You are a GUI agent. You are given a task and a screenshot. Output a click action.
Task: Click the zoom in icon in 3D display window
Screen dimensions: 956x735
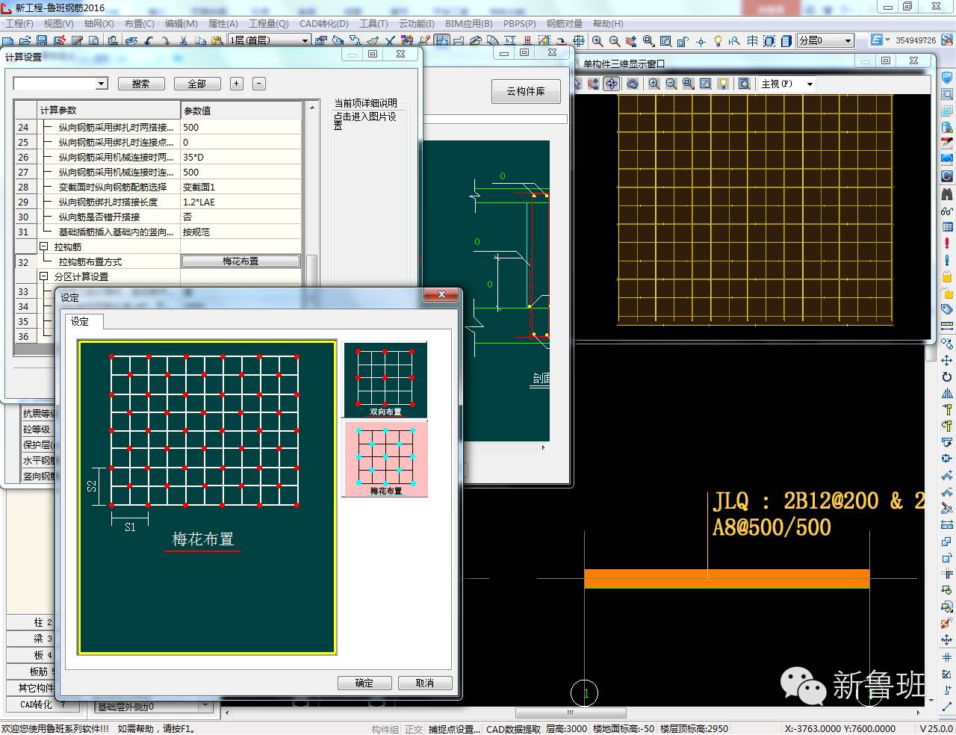[654, 84]
